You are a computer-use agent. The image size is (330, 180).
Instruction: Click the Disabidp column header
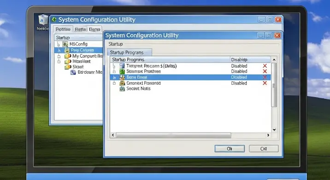click(250, 59)
